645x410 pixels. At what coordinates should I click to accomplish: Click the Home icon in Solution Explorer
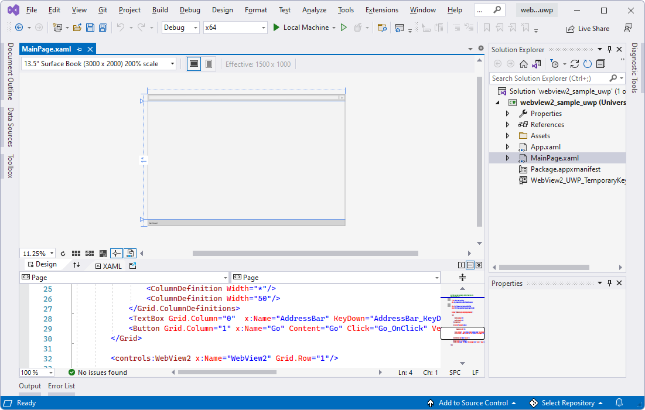coord(524,64)
